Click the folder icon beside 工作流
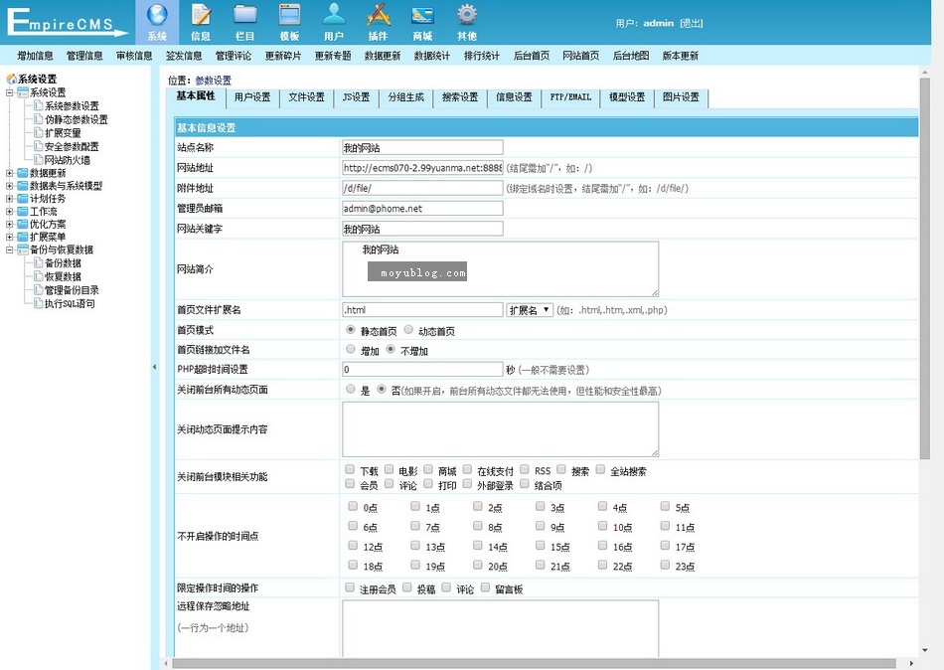The width and height of the screenshot is (944, 670). click(23, 212)
